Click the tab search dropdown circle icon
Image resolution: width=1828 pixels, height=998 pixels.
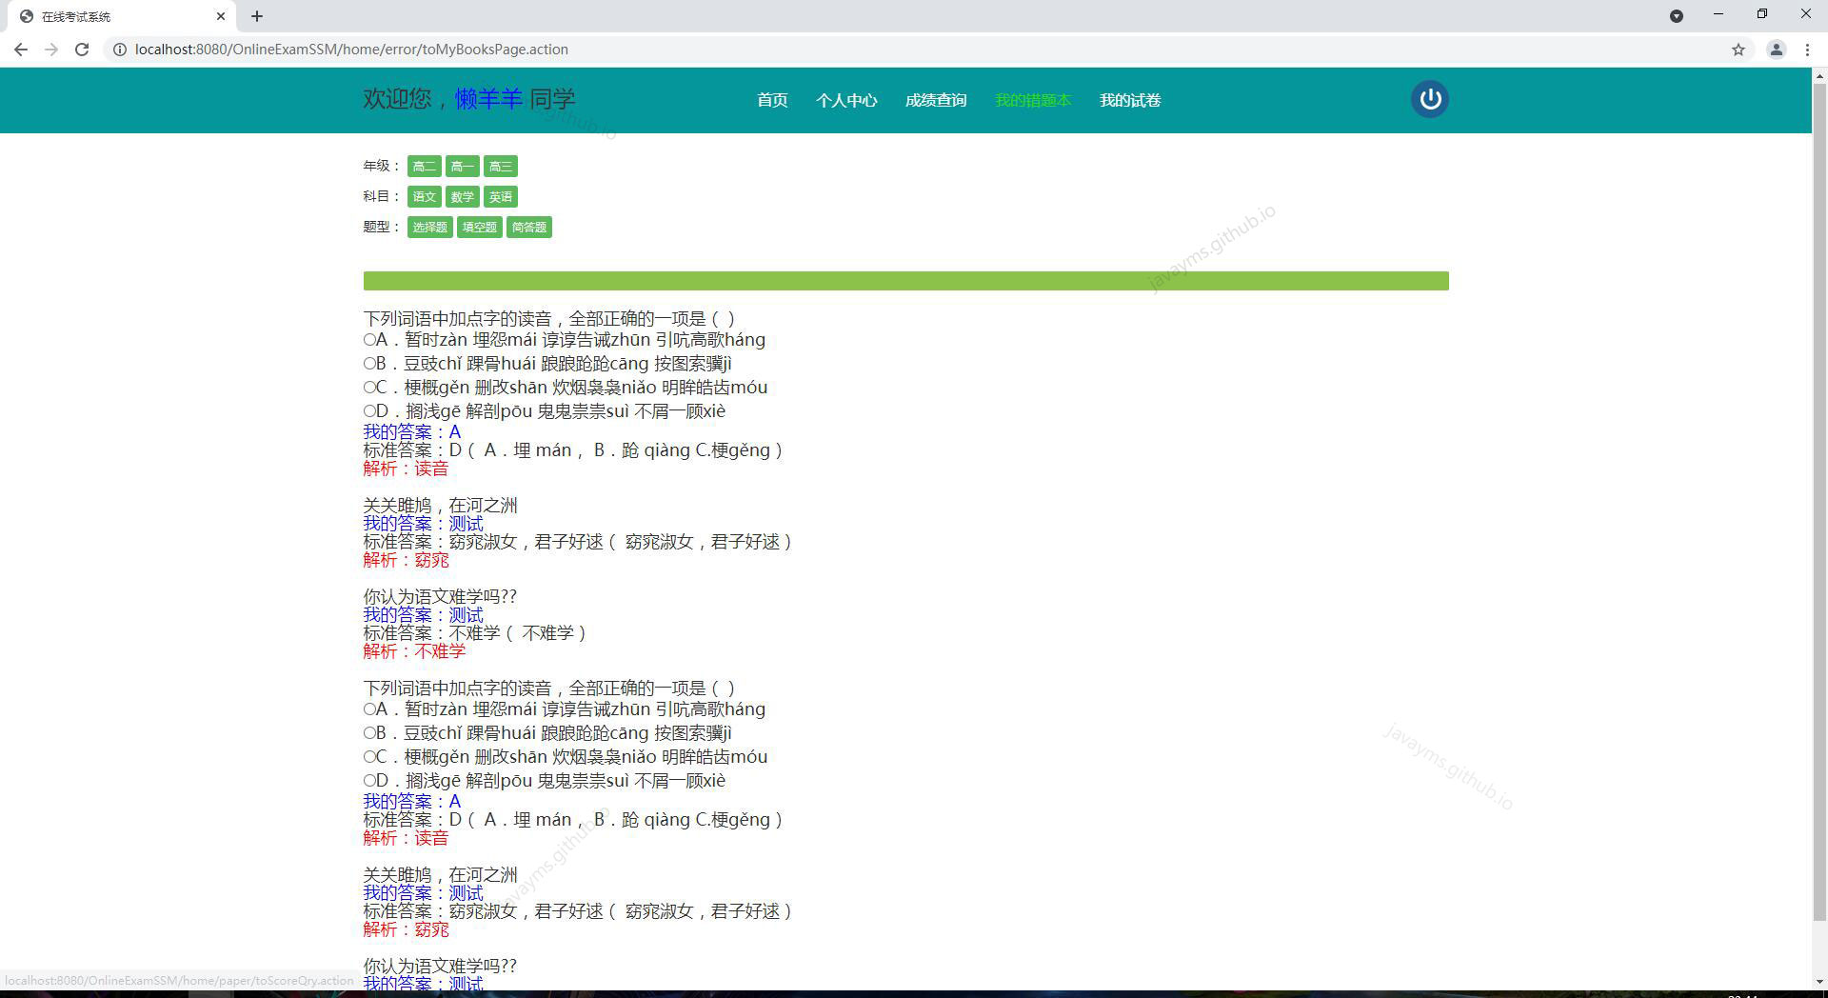click(x=1677, y=15)
